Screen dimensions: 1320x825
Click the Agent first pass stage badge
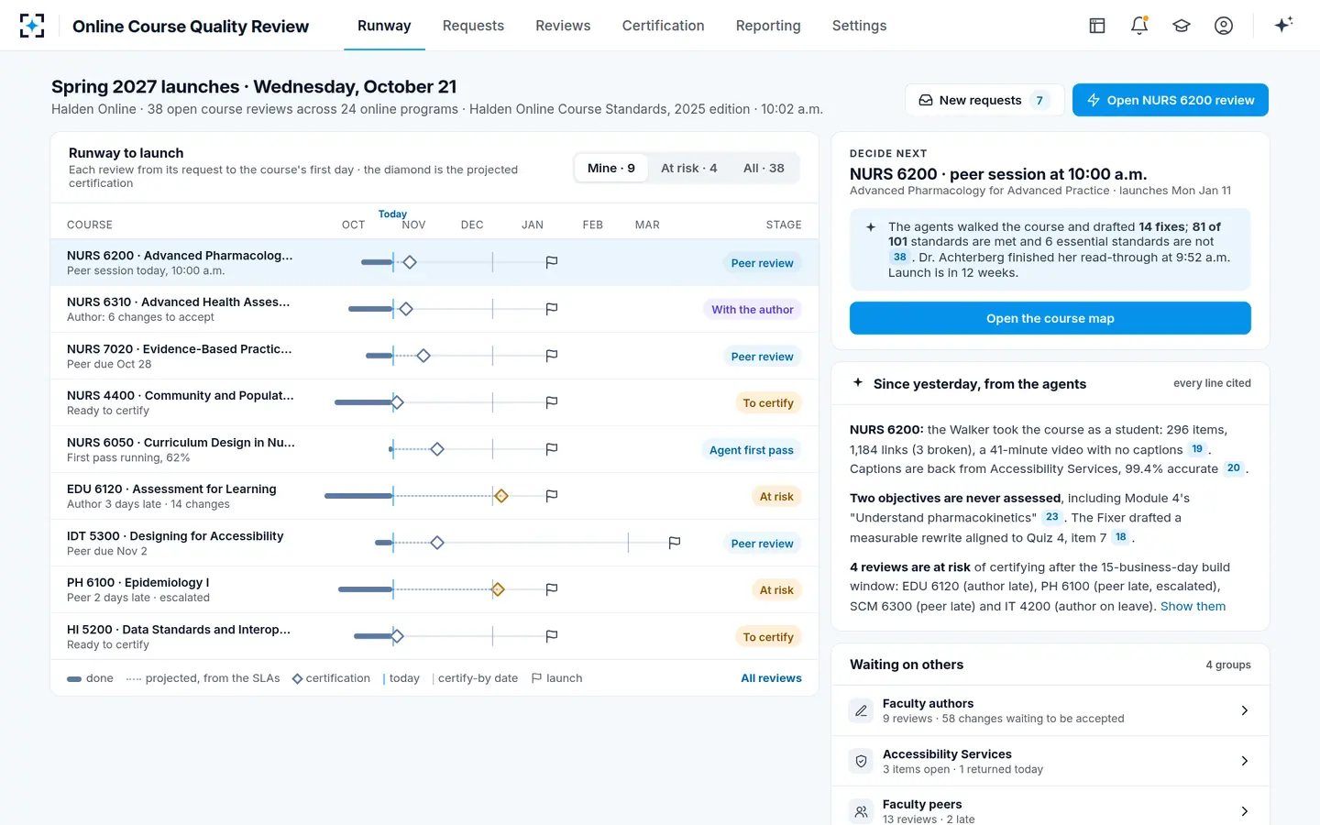click(x=751, y=450)
